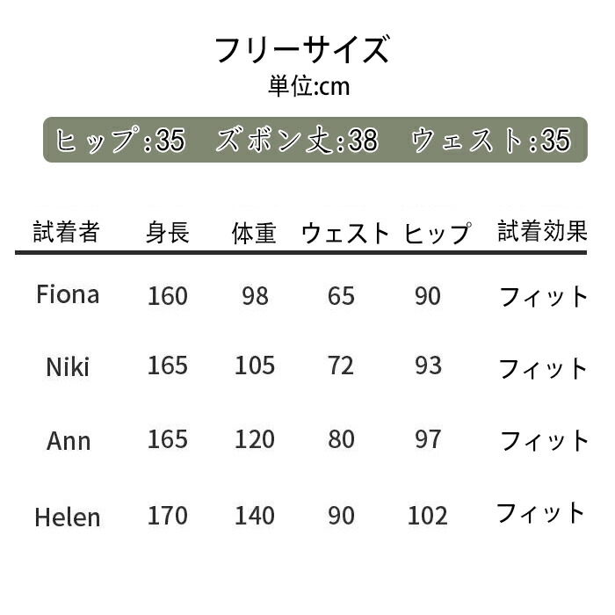The width and height of the screenshot is (615, 615).
Task: Click the 身長 column header
Action: 167,233
